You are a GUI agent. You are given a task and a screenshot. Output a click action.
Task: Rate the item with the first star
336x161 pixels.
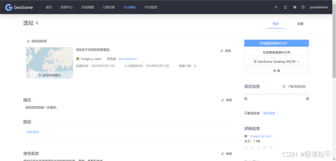(247, 147)
